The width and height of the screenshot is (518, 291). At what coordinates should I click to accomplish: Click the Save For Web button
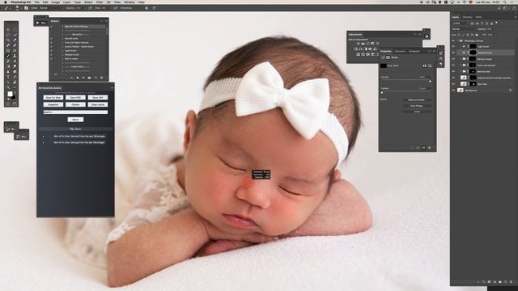tap(53, 98)
